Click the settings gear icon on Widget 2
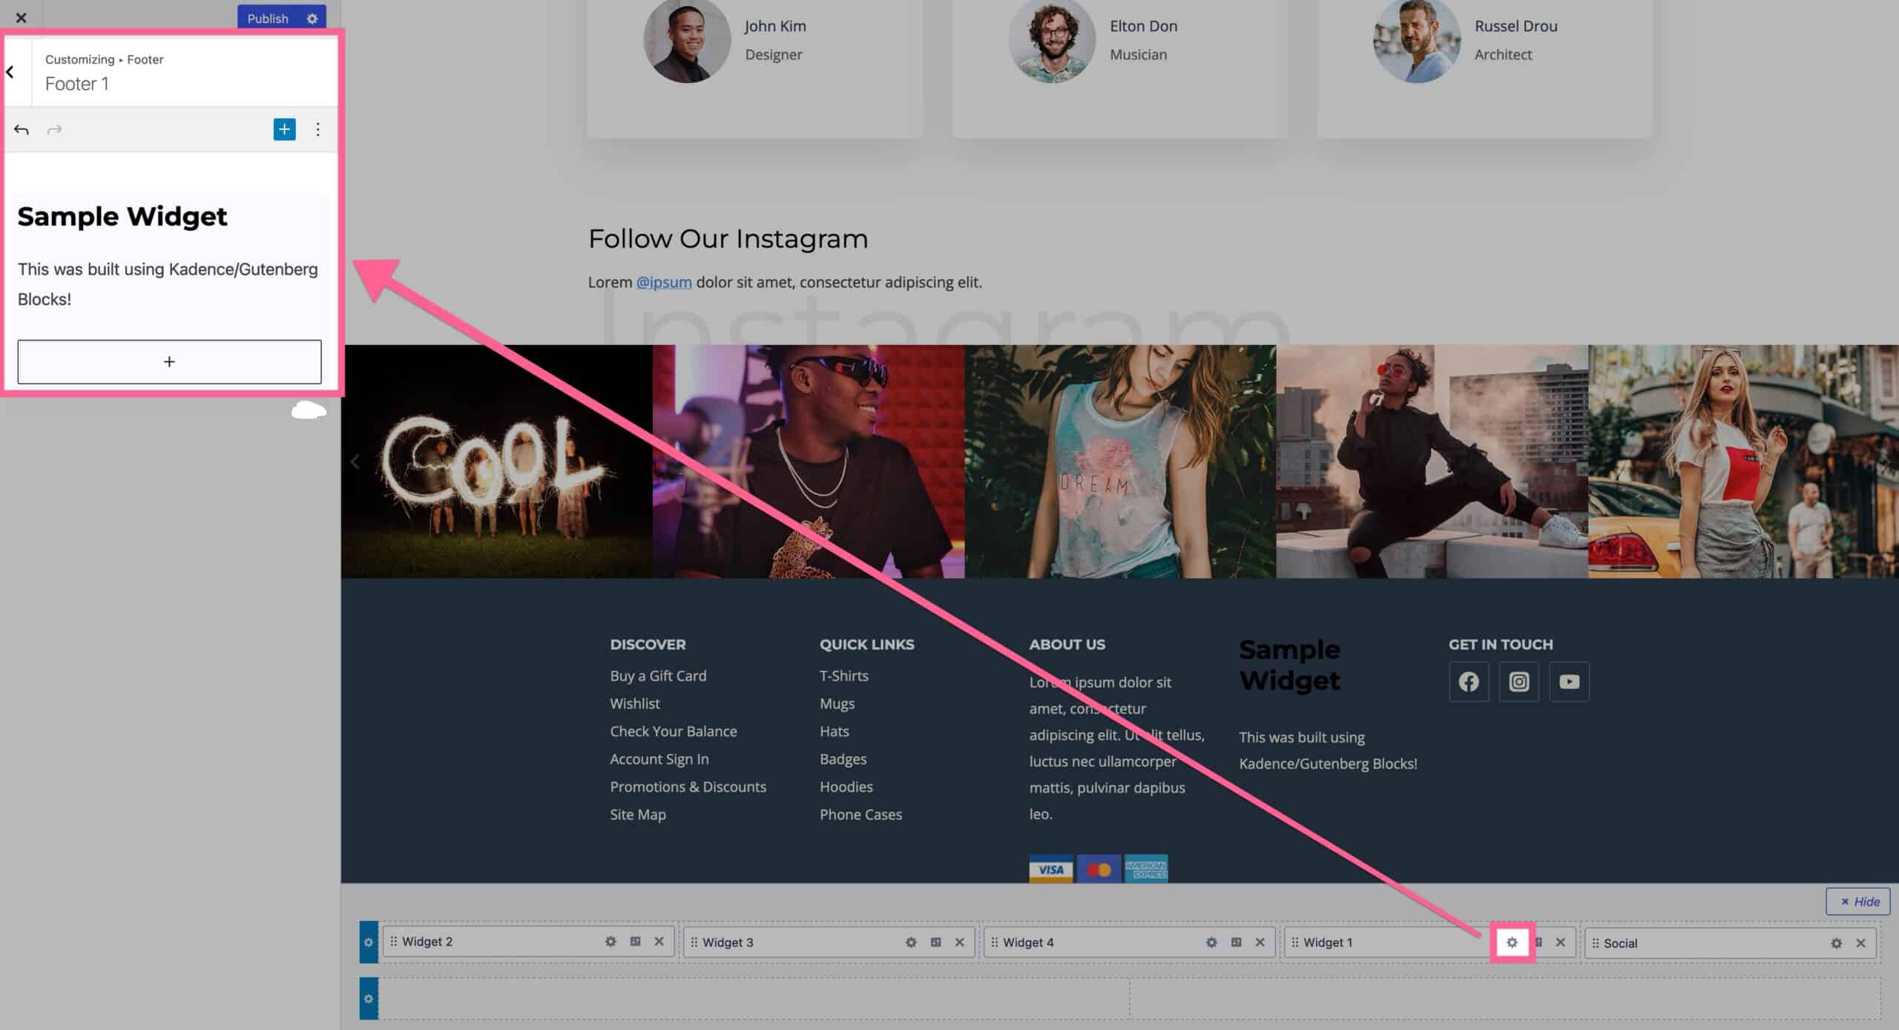This screenshot has width=1899, height=1030. pos(608,942)
